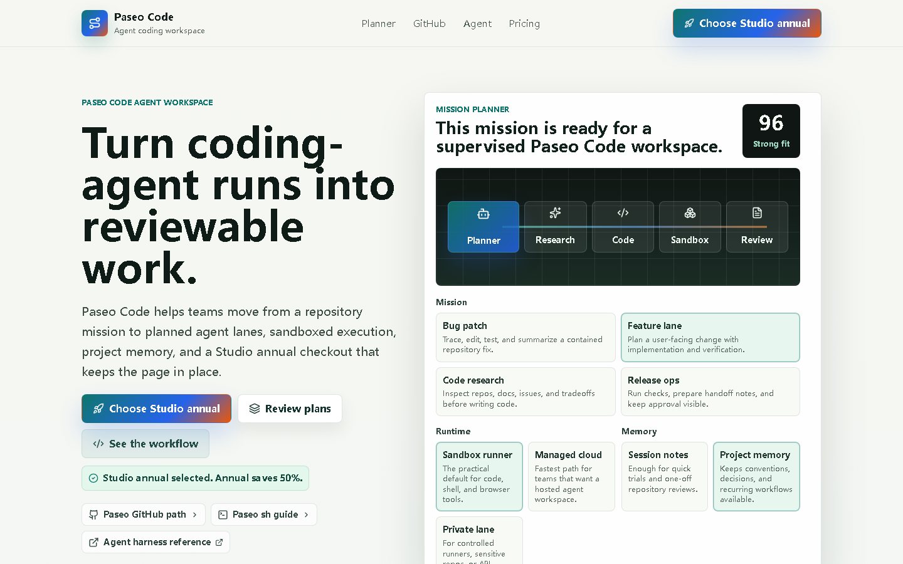The width and height of the screenshot is (903, 564).
Task: Select the Code research mission option
Action: [x=525, y=392]
